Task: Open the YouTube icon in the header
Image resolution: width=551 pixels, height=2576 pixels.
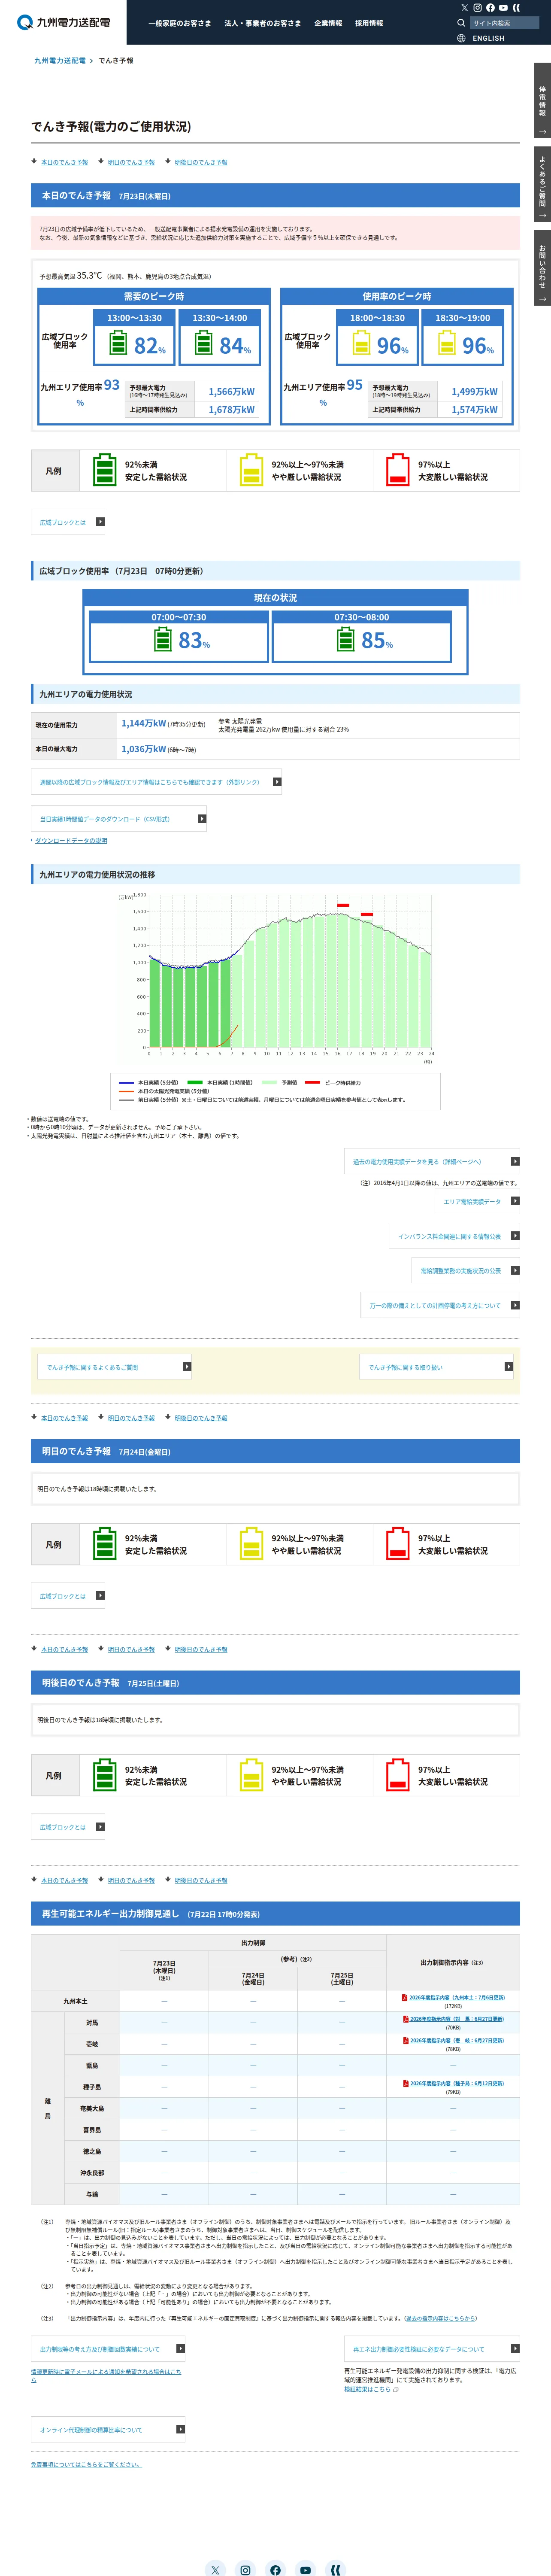Action: point(503,8)
